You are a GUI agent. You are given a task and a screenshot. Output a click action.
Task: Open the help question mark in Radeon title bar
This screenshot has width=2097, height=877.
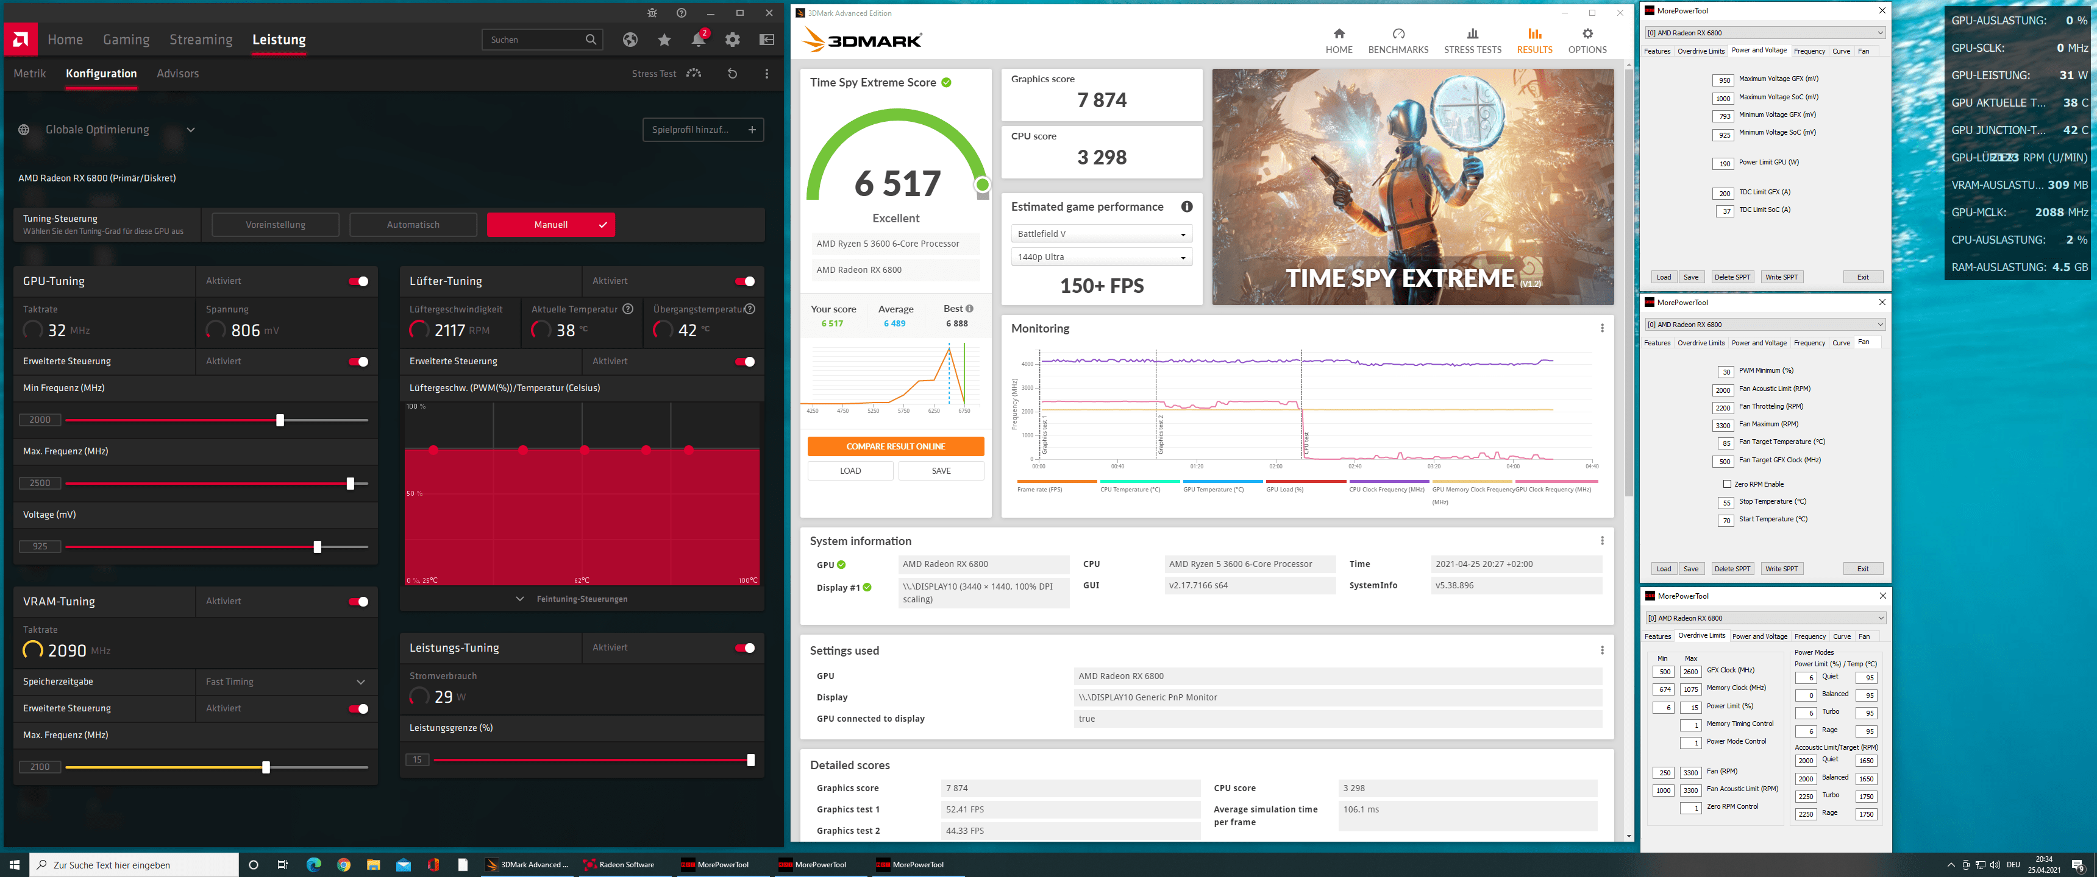[682, 13]
